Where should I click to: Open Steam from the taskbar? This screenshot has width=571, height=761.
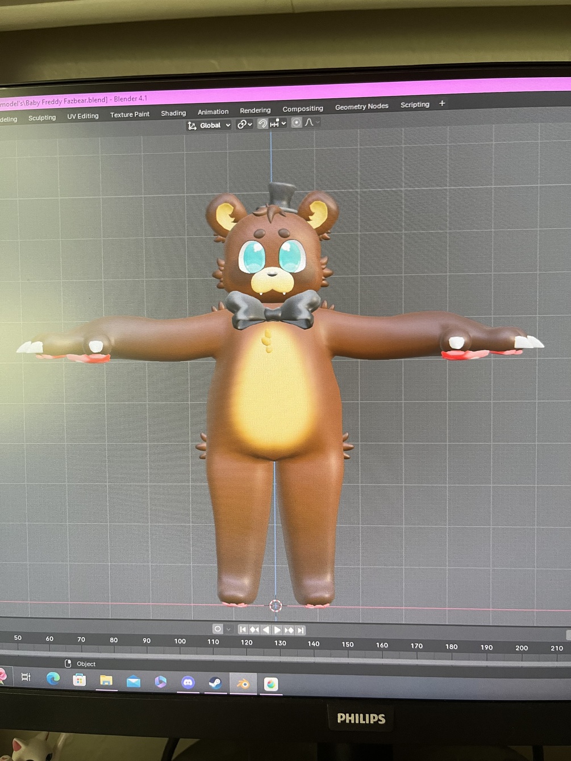215,683
